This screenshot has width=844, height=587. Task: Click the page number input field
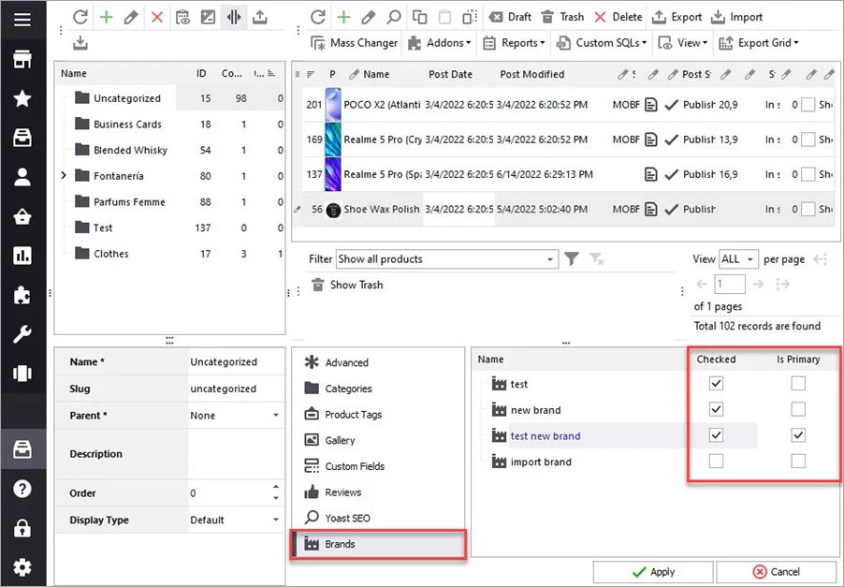click(x=730, y=284)
